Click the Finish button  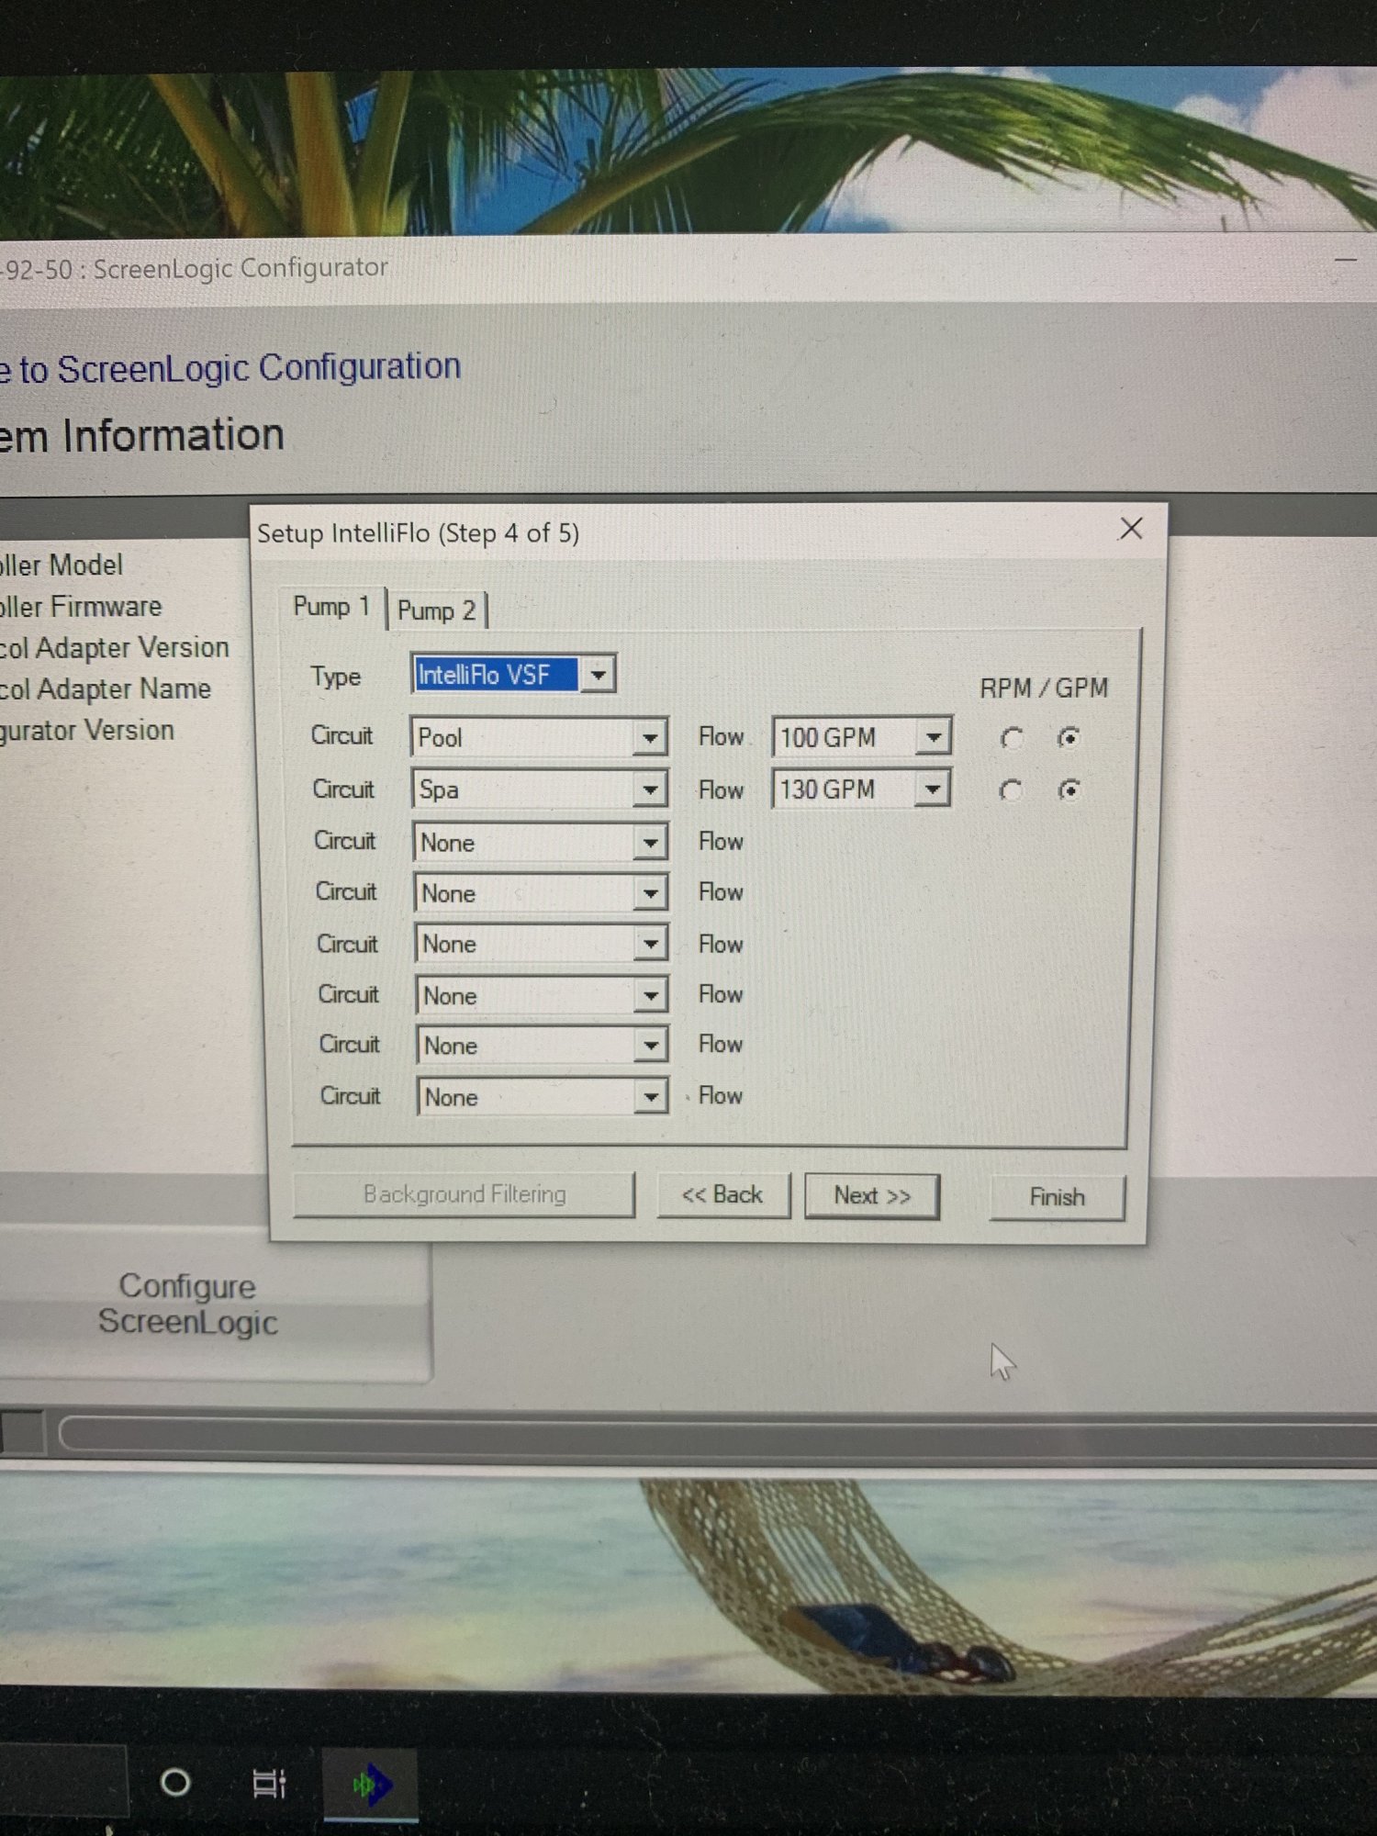point(1057,1197)
